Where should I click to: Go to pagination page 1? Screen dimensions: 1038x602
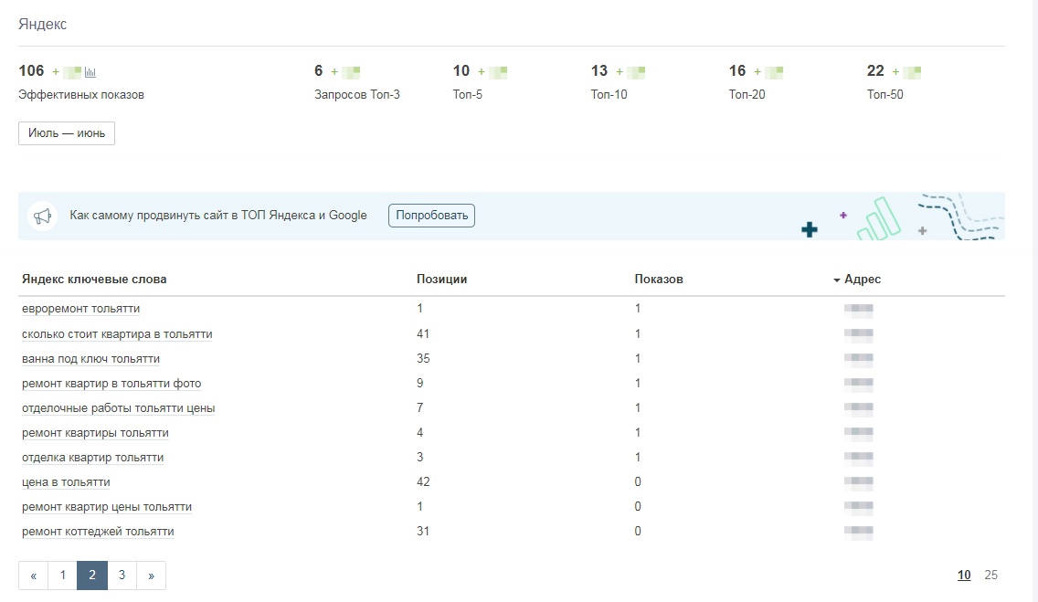[x=62, y=576]
